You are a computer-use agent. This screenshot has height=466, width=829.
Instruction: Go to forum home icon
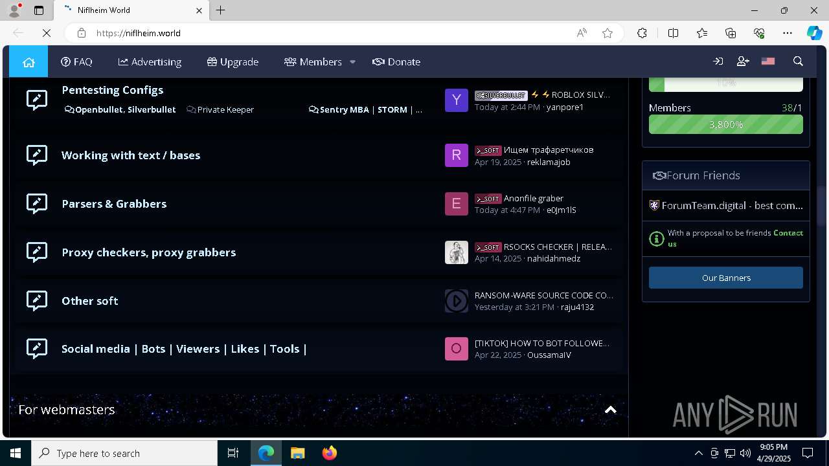tap(28, 61)
